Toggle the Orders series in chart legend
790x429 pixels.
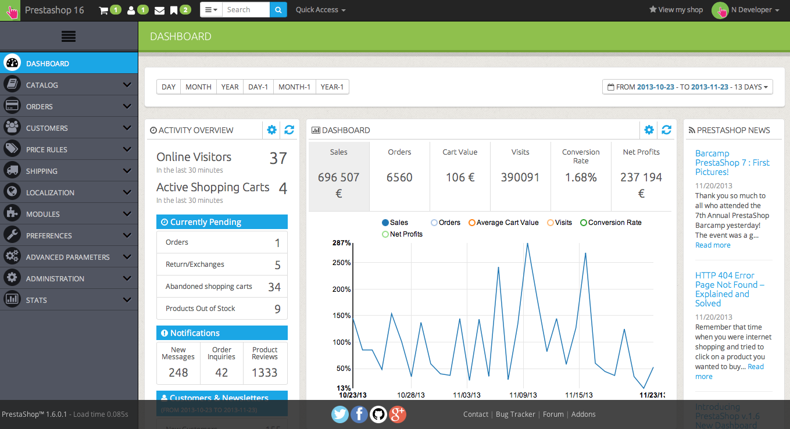point(445,223)
